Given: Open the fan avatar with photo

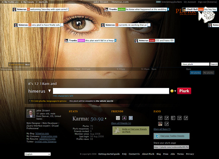Looking at the screenshot, I should pos(160,124).
